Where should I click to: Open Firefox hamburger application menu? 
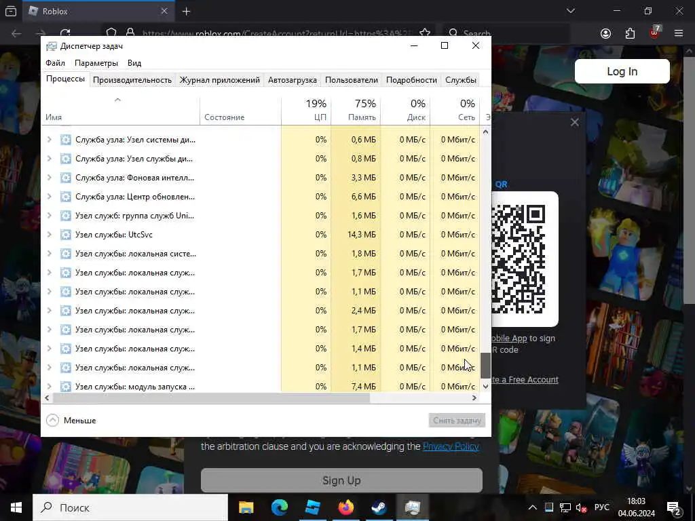[x=679, y=34]
